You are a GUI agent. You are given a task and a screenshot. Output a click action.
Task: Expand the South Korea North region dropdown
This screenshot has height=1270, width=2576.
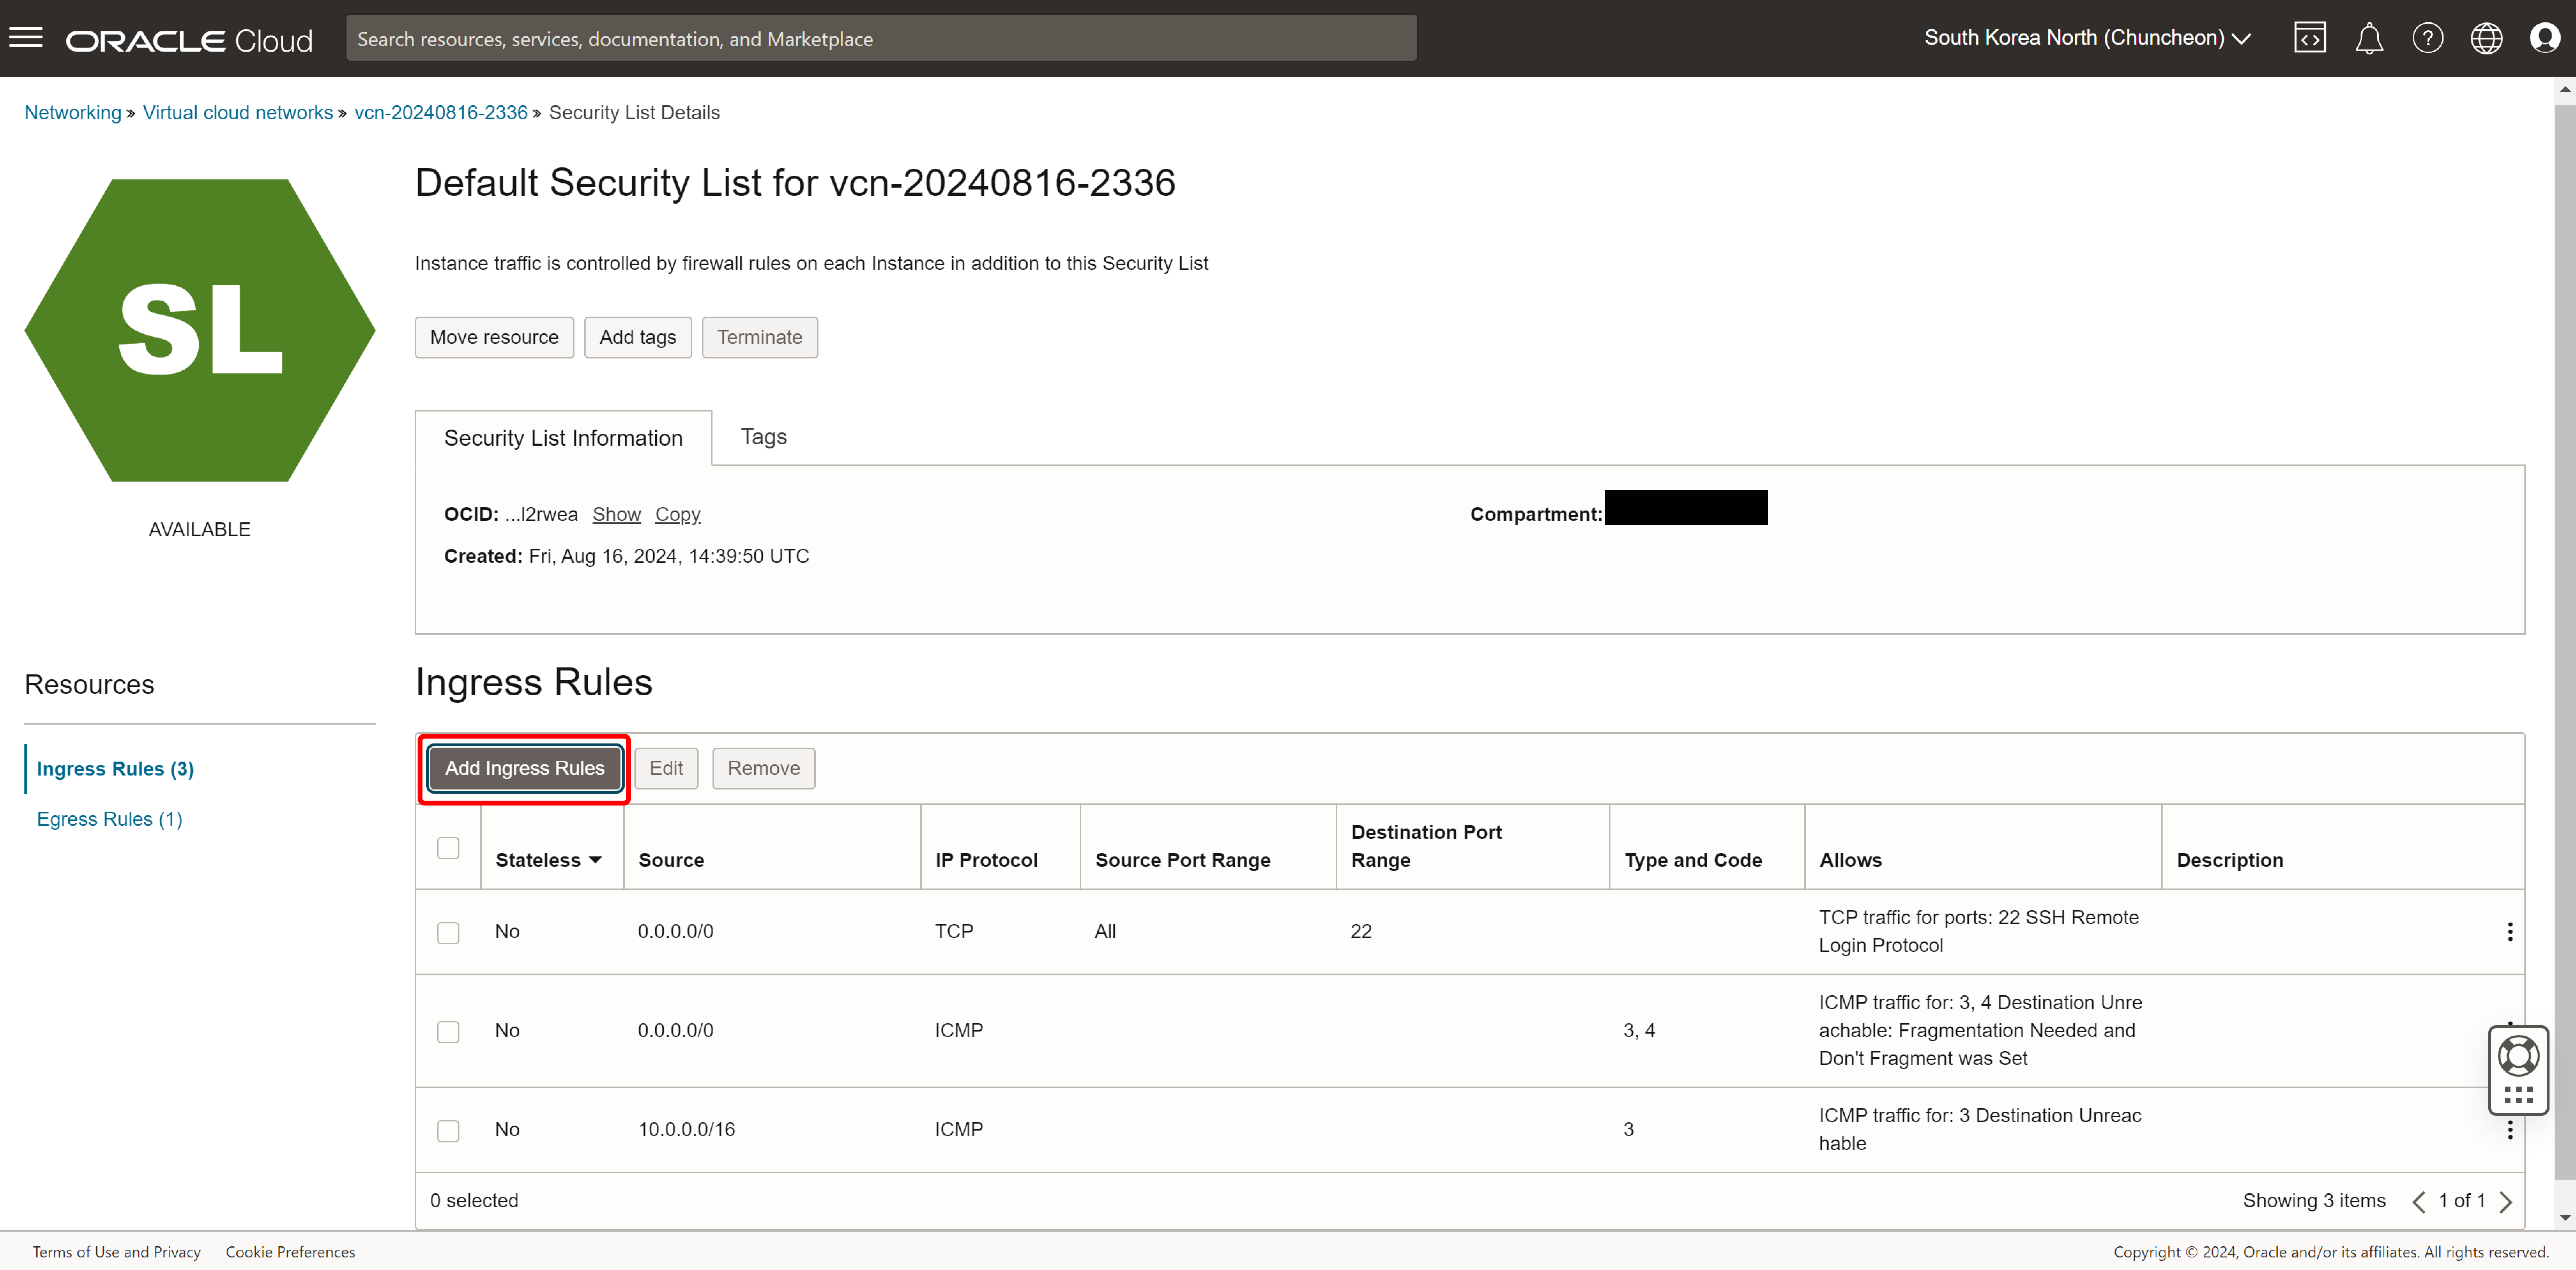[2087, 38]
